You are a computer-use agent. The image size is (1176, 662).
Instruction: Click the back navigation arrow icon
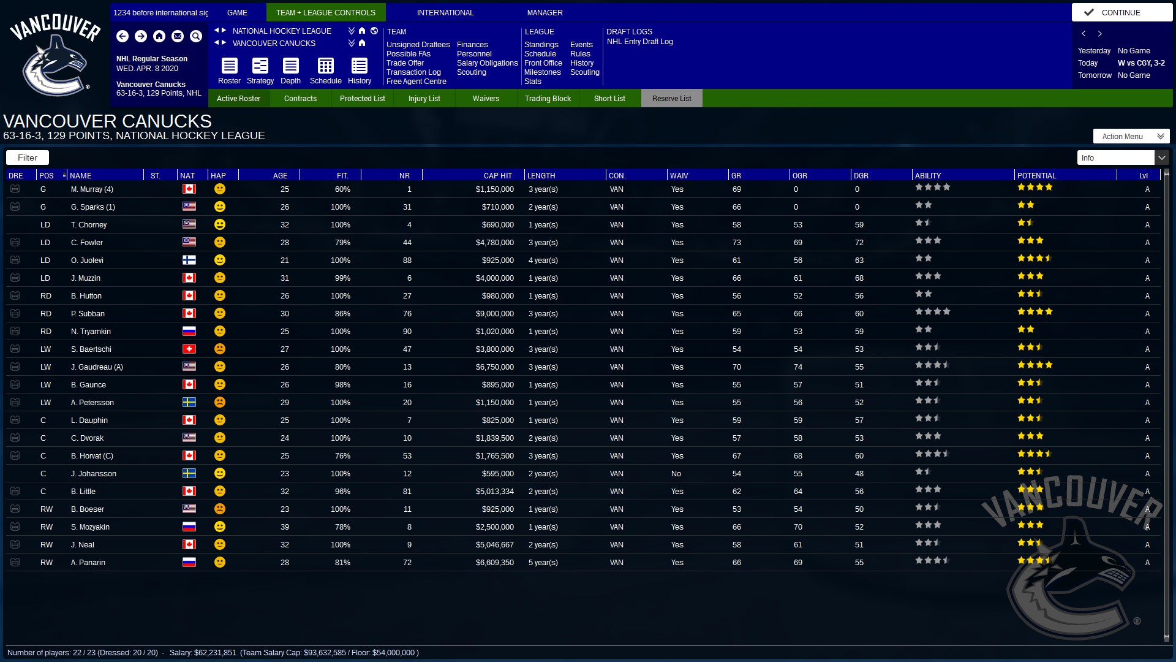pyautogui.click(x=123, y=37)
